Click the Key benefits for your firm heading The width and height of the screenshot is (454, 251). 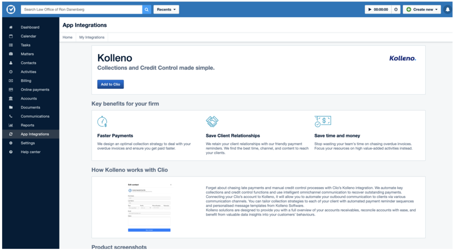pos(125,104)
